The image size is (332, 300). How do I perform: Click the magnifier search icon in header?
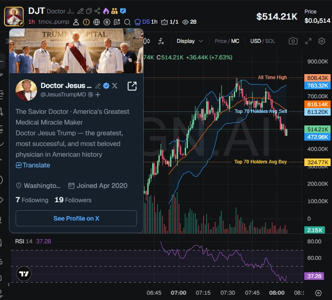[x=127, y=22]
